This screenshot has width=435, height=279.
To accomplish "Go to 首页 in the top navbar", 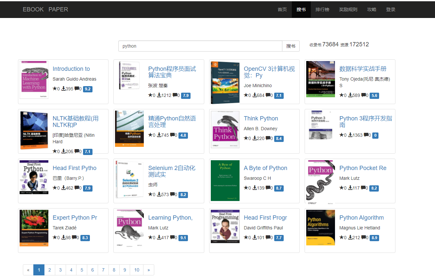I will tap(282, 9).
